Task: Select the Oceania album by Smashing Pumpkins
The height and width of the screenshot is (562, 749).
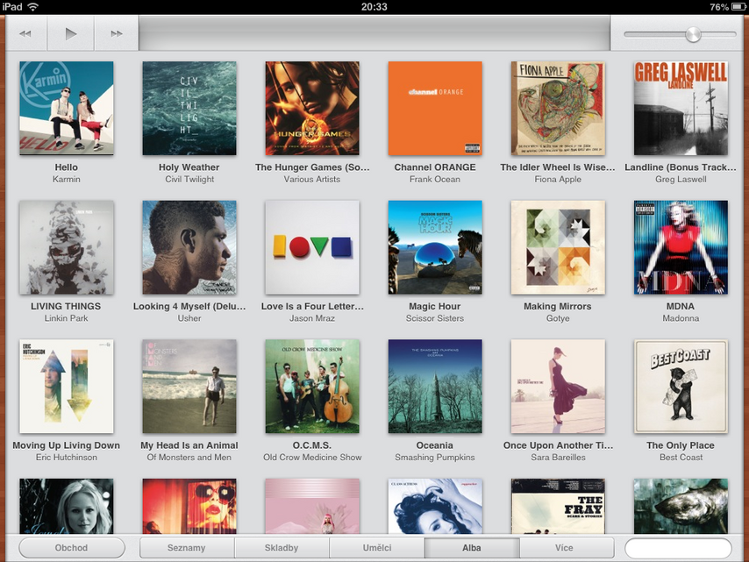Action: click(x=435, y=387)
